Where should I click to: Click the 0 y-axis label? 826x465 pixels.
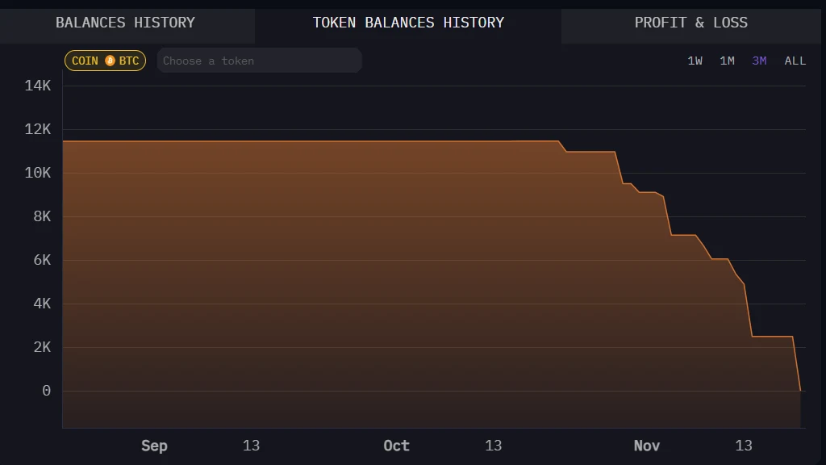[x=46, y=391]
